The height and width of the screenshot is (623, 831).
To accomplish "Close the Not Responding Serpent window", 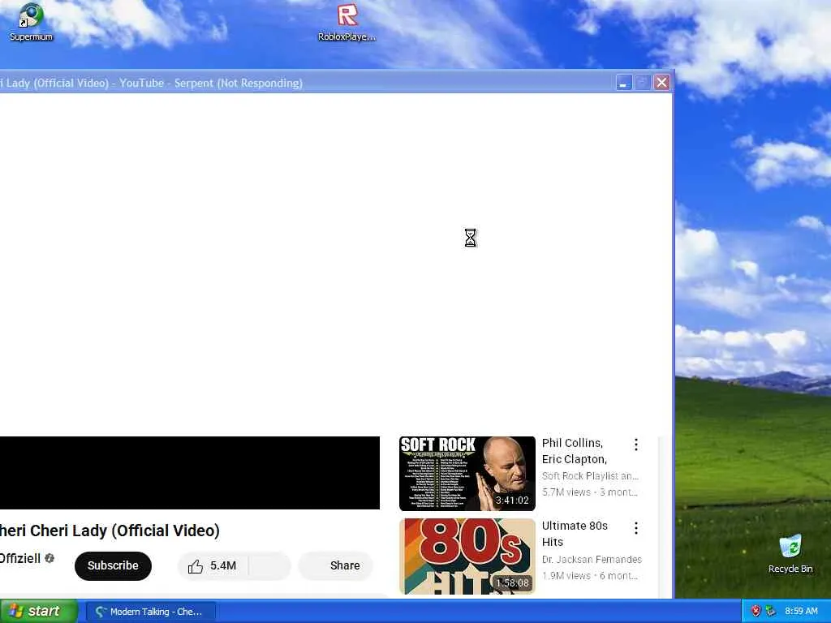I will pos(661,83).
